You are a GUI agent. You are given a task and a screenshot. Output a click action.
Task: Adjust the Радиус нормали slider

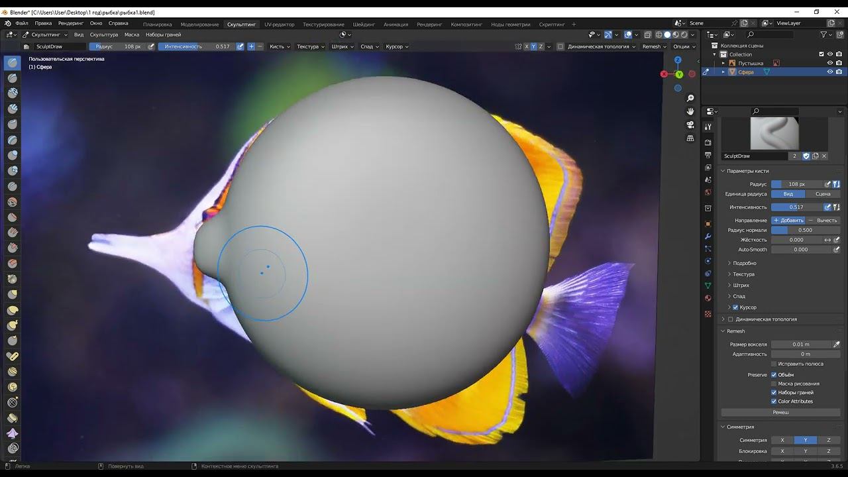(x=806, y=230)
